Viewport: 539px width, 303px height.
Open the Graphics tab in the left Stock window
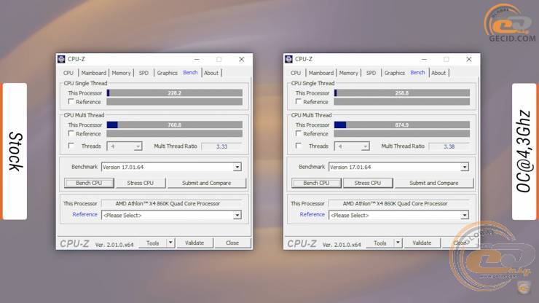pyautogui.click(x=167, y=73)
